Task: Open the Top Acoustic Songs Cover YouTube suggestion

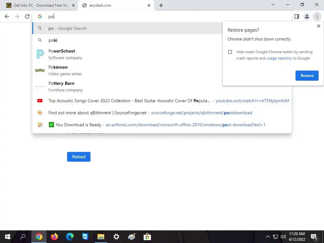Action: 162,101
